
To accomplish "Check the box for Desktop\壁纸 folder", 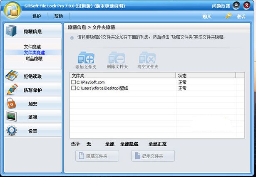I will click(x=73, y=88).
